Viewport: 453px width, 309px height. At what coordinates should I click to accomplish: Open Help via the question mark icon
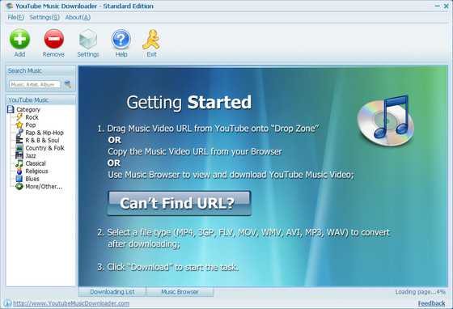(x=121, y=39)
